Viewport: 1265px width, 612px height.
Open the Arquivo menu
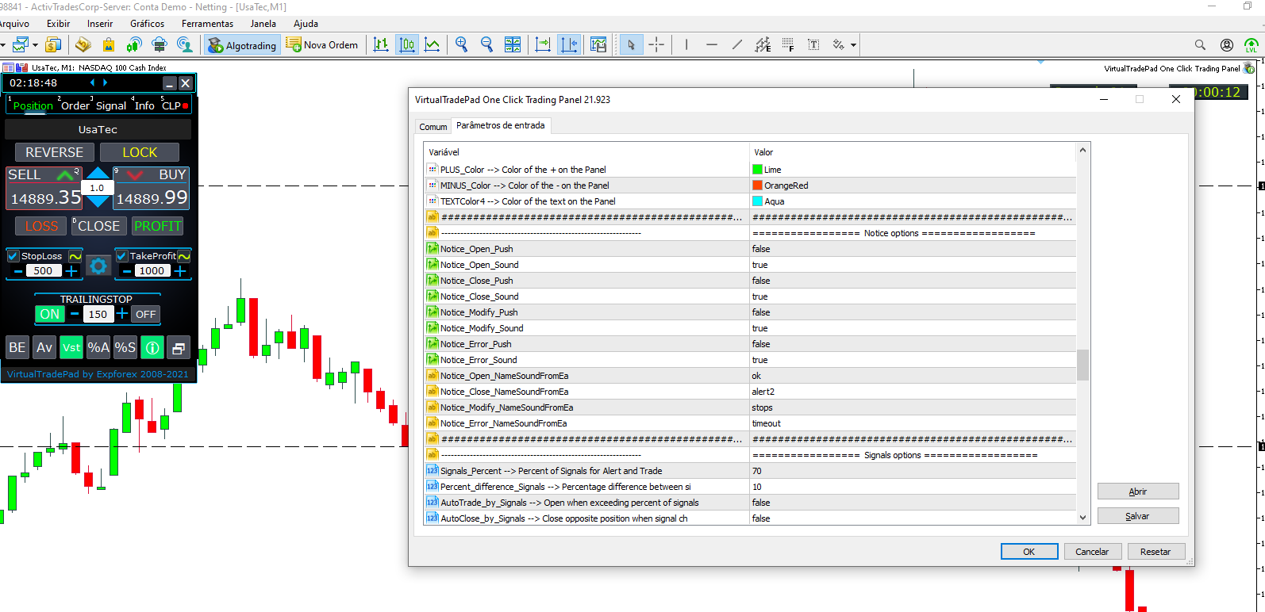click(13, 24)
